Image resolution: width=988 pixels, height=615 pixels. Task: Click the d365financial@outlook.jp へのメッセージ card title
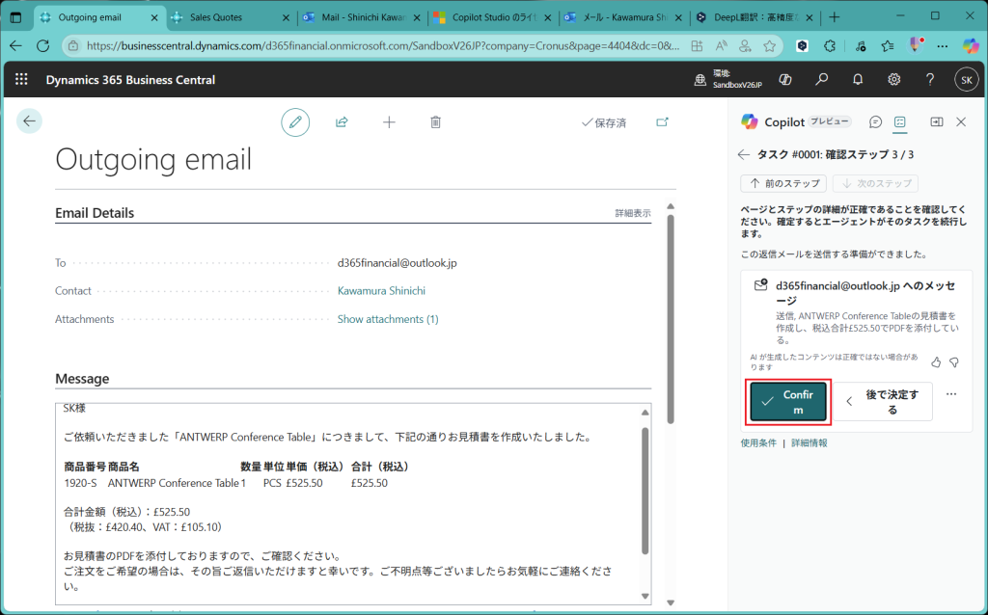865,293
